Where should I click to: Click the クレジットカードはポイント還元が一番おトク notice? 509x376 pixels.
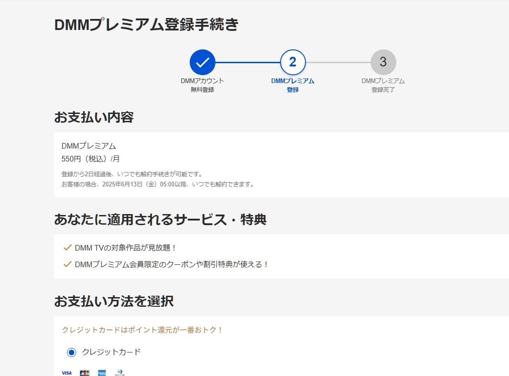[x=142, y=329]
